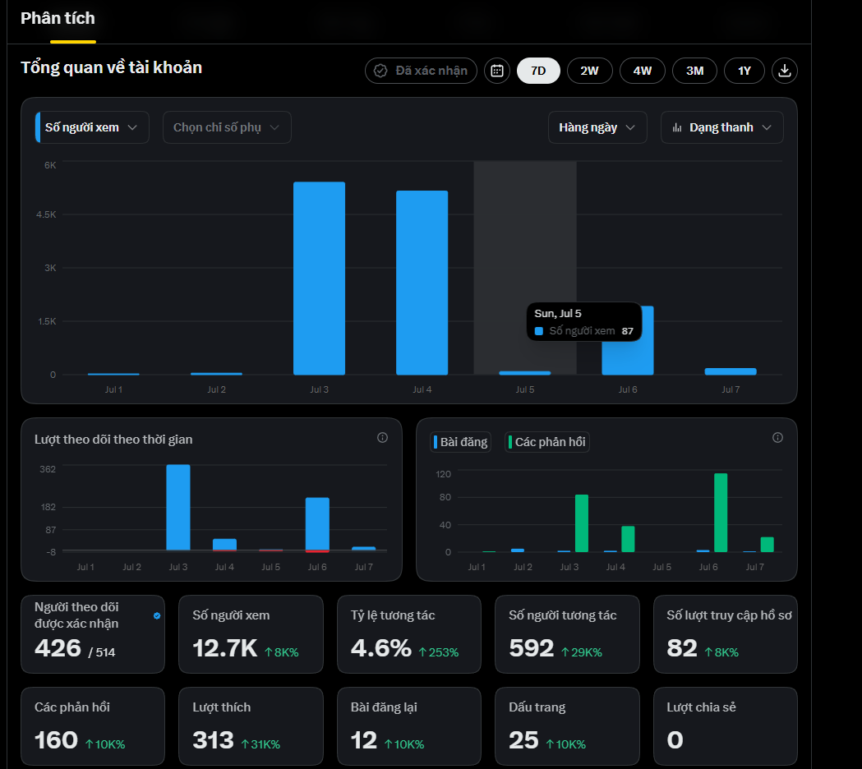Click the Tổng quan về tài khoản heading
Image resolution: width=862 pixels, height=769 pixels.
(x=112, y=67)
